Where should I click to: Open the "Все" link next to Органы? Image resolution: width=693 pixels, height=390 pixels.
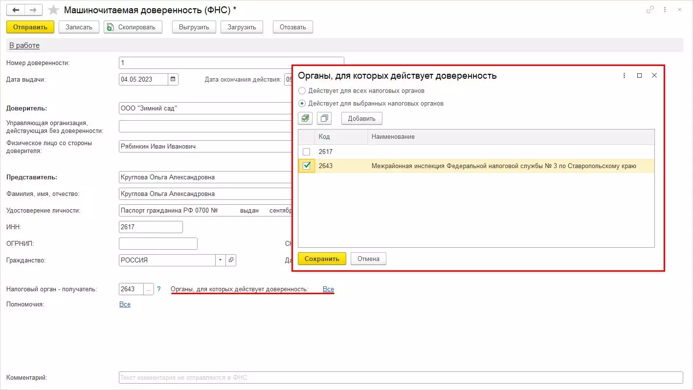click(x=328, y=289)
